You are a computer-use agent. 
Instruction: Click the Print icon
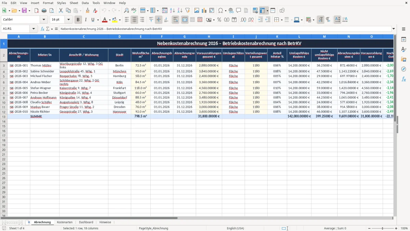tap(44, 11)
